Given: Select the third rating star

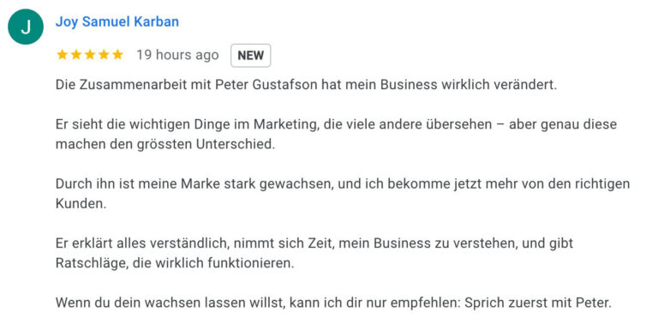Looking at the screenshot, I should (x=90, y=55).
